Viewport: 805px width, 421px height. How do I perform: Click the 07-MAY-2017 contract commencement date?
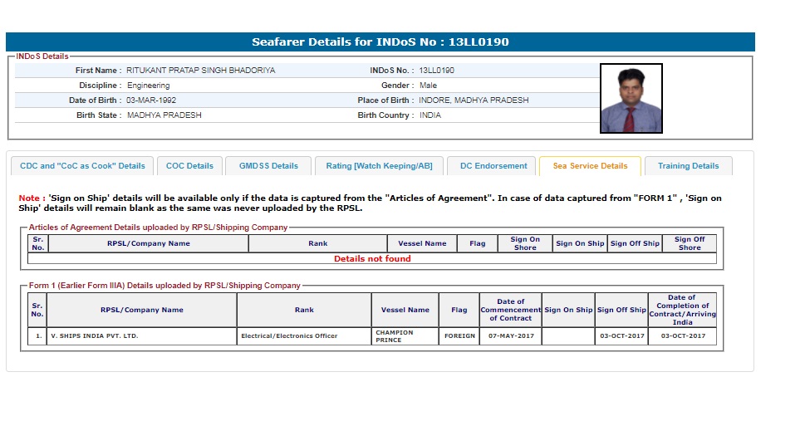pyautogui.click(x=510, y=336)
